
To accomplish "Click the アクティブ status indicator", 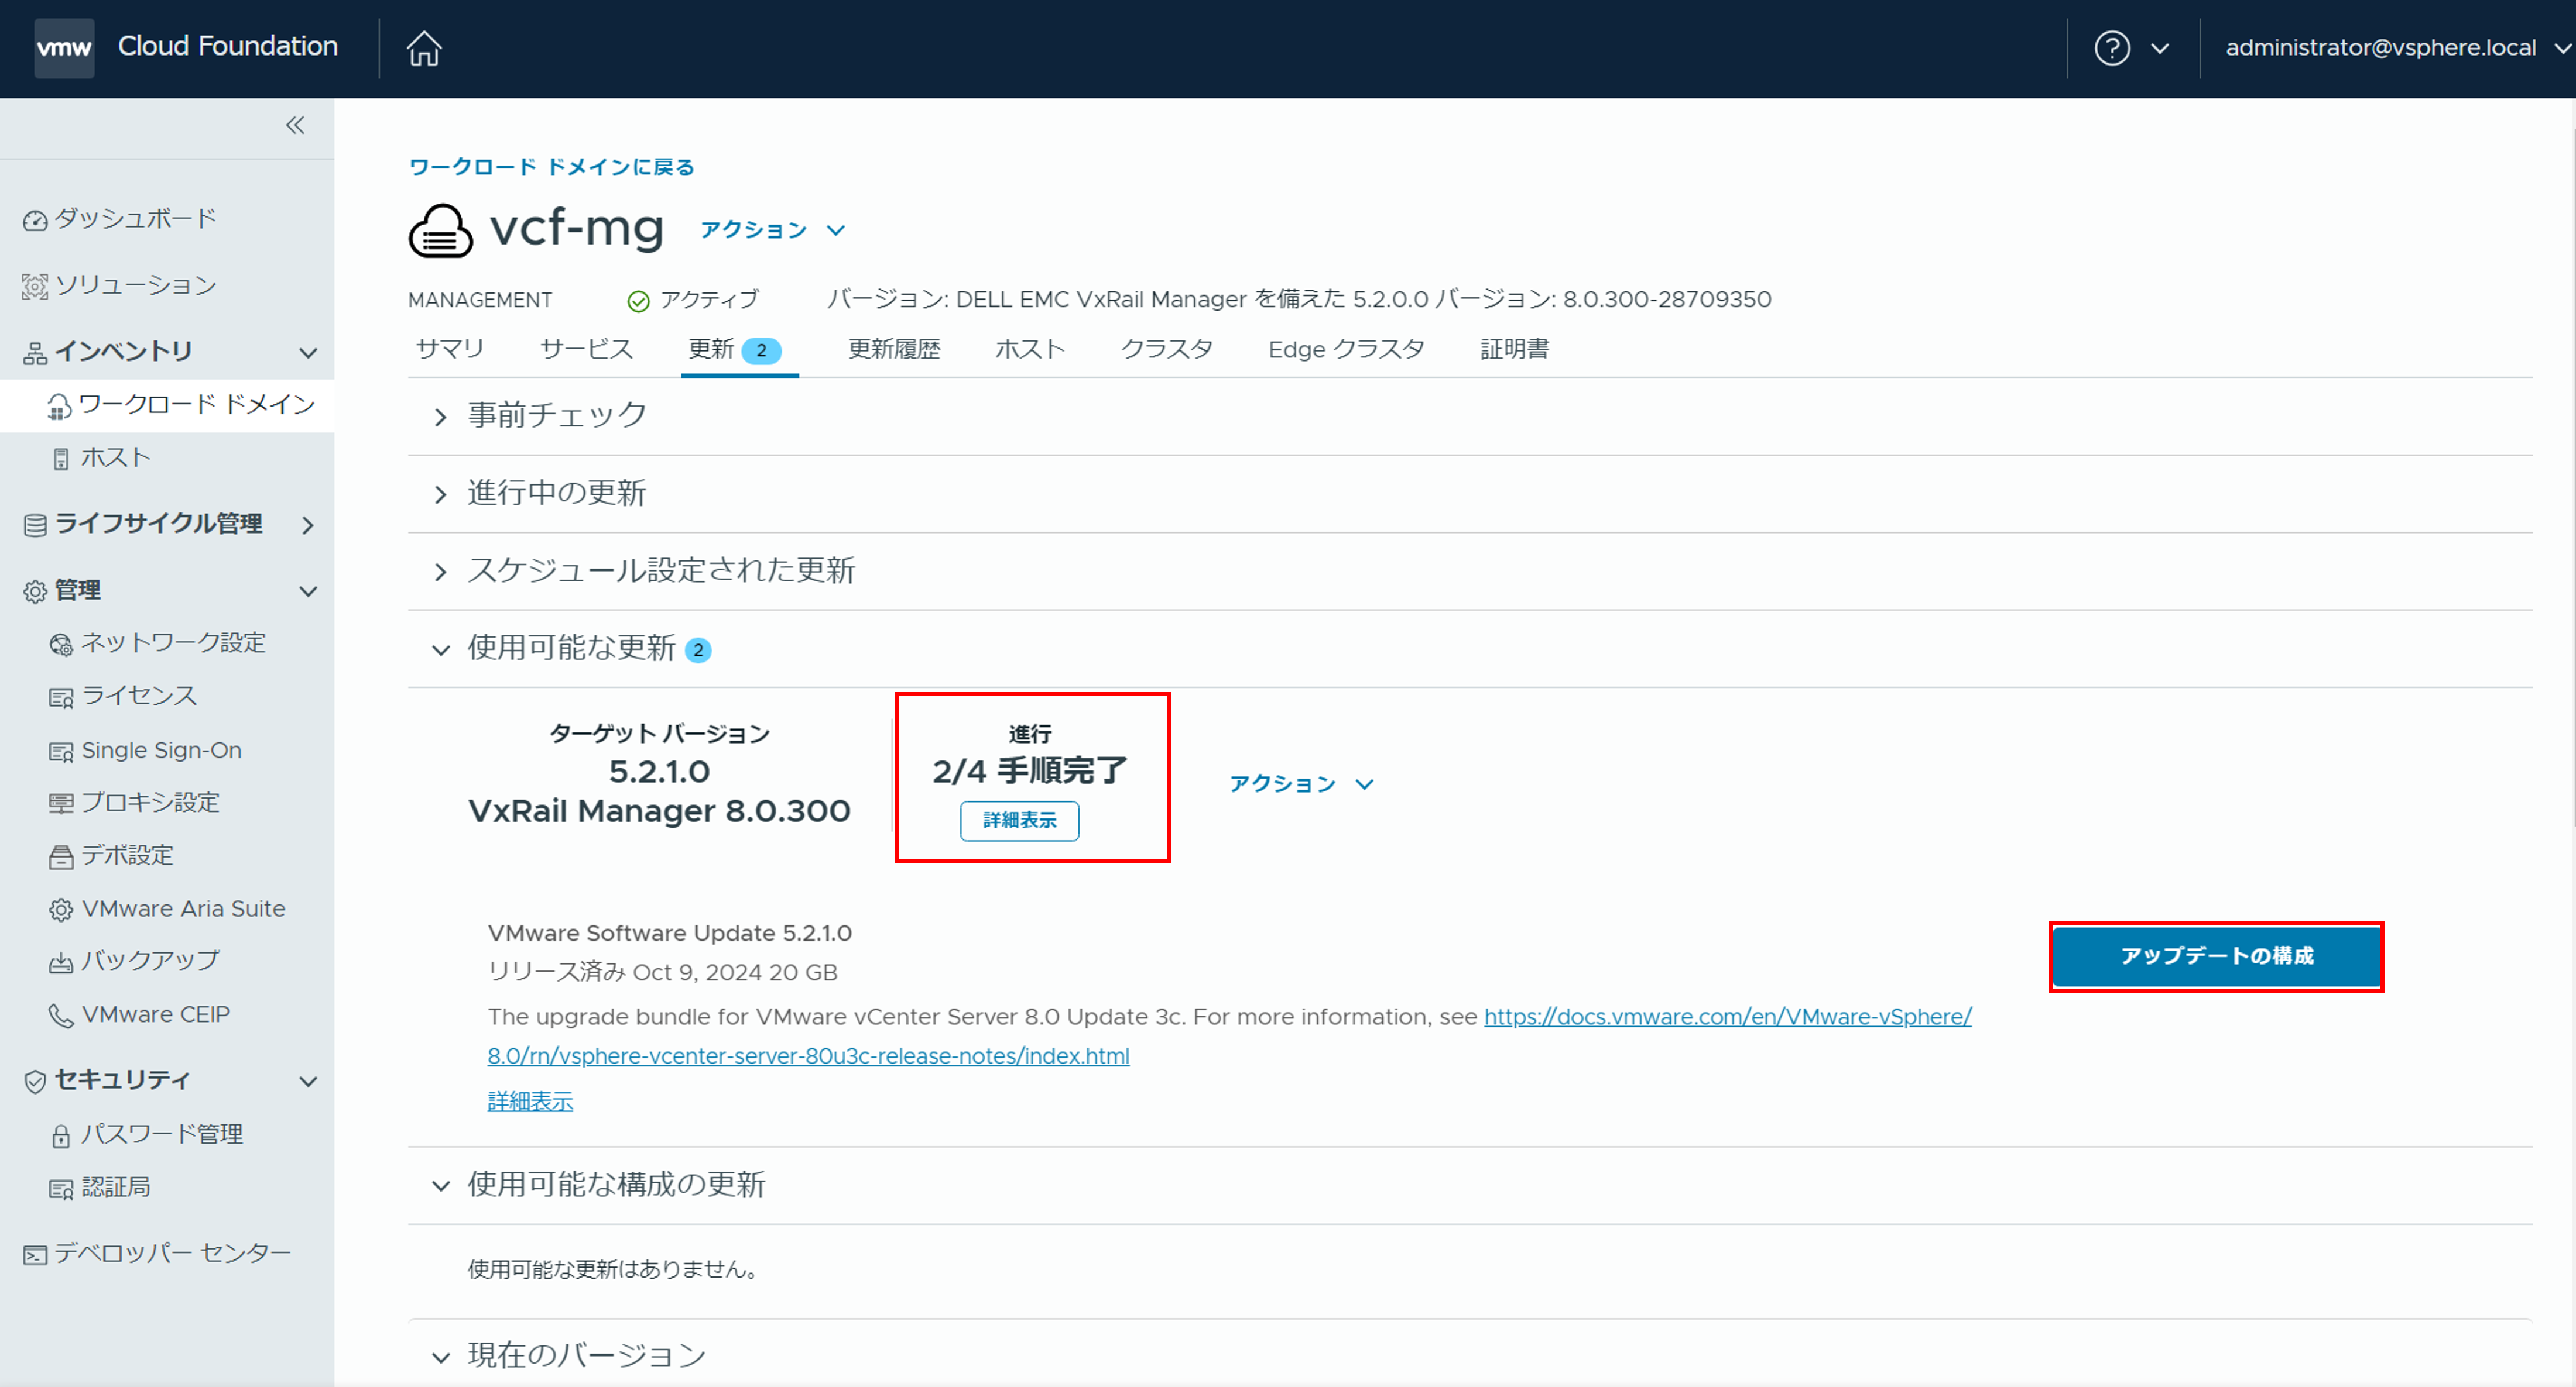I will point(692,300).
